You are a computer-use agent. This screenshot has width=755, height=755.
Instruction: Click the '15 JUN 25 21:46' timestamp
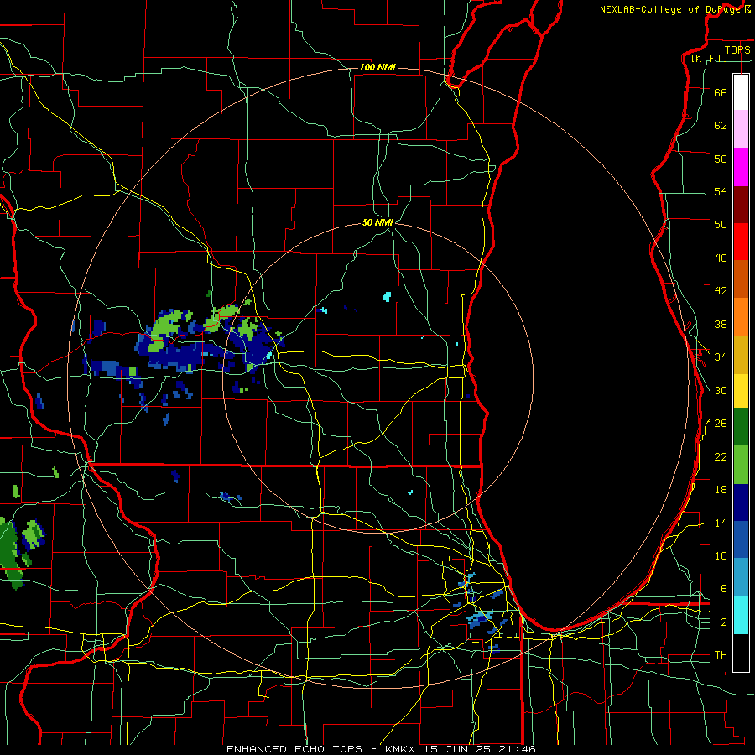(480, 749)
